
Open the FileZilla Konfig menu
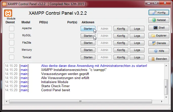tap(121, 43)
